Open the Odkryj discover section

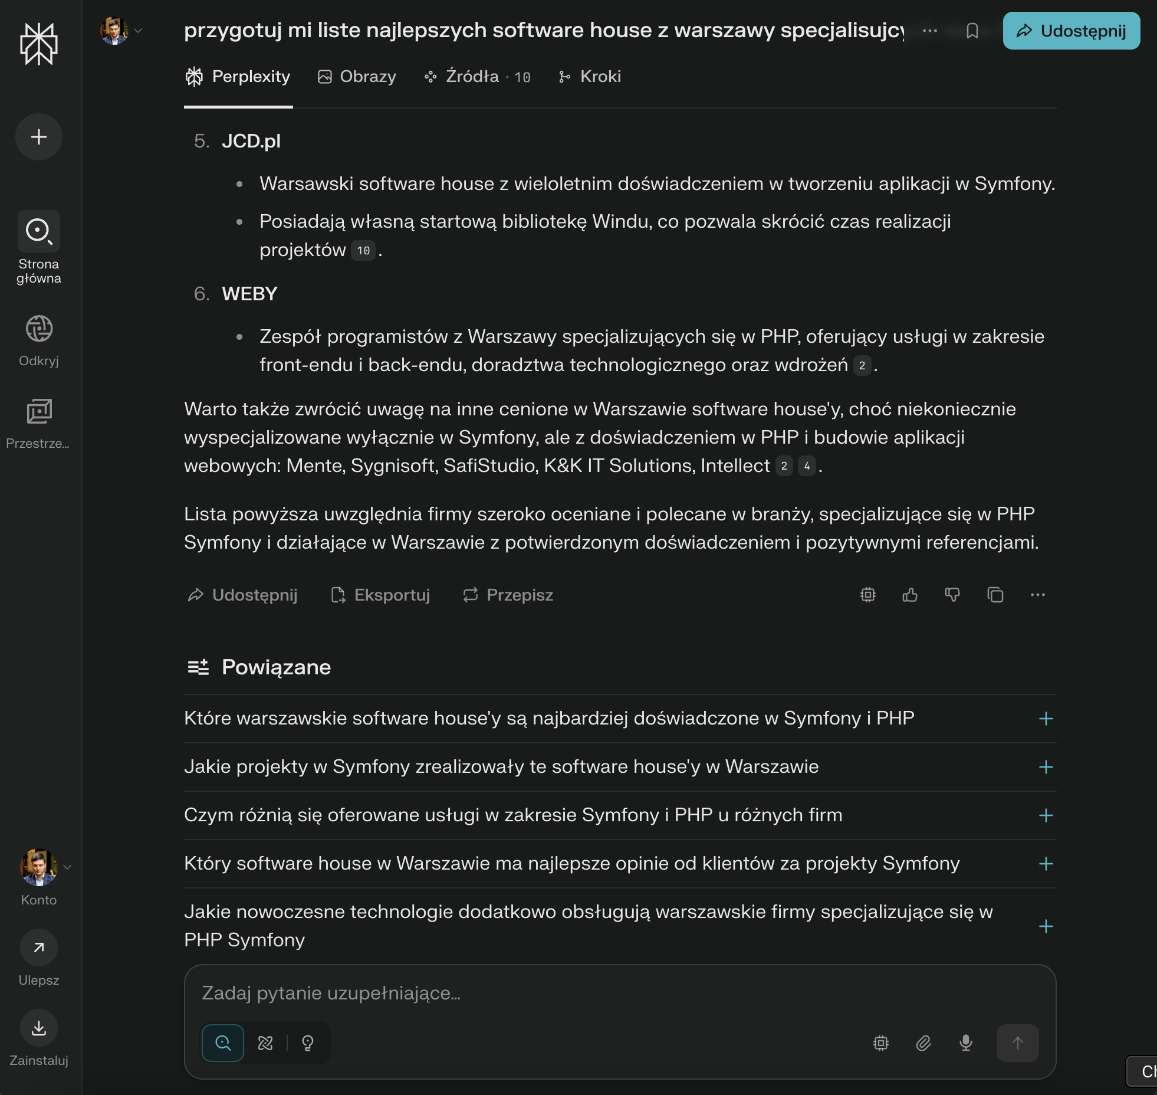click(39, 329)
